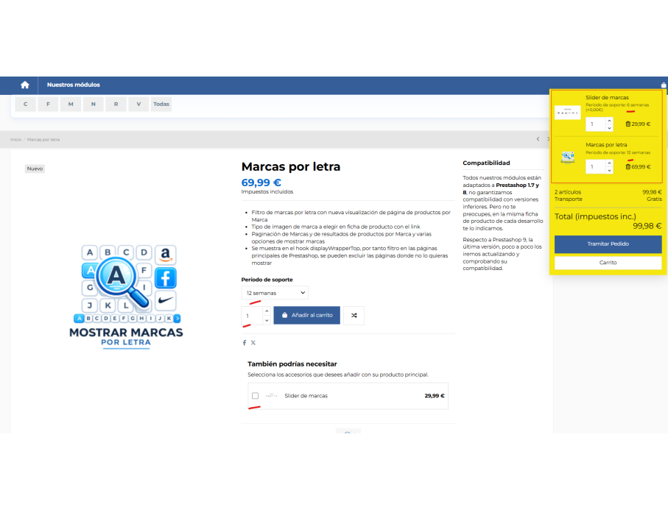Click Añadir al carrito button
This screenshot has height=510, width=668.
click(306, 316)
